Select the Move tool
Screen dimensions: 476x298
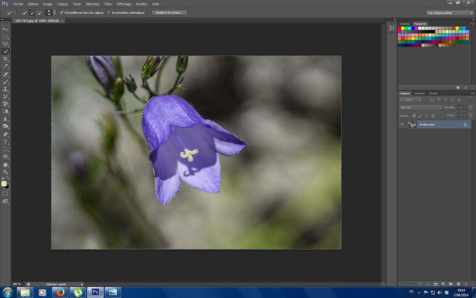pyautogui.click(x=6, y=29)
